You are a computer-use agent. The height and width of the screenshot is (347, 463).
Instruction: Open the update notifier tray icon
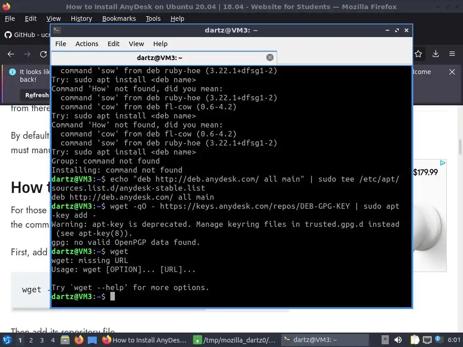[438, 340]
